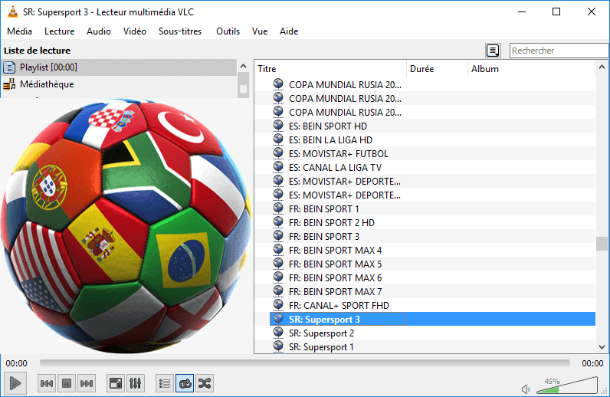Screen dimensions: 610x397
Task: Open the Sous-titres menu
Action: (x=180, y=31)
